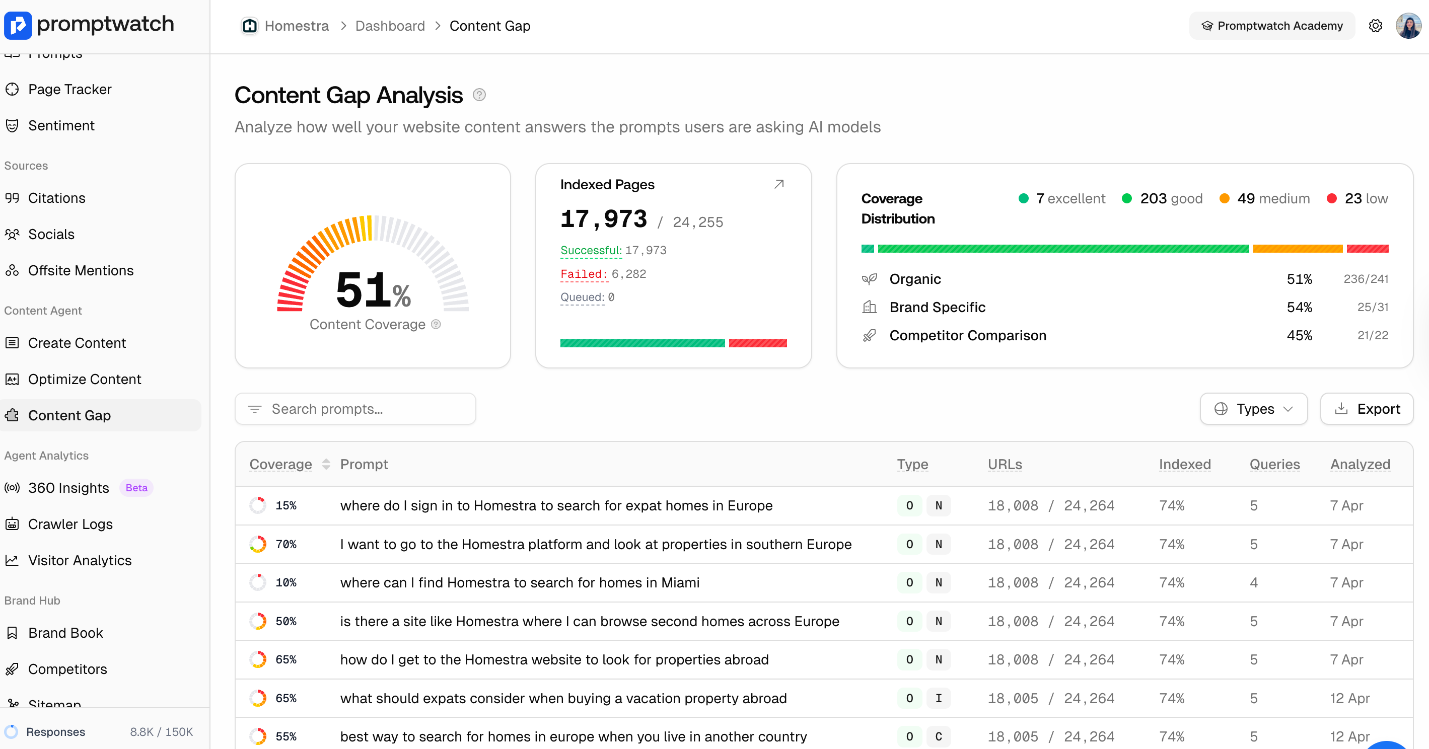Click the Competitor Comparison rocket icon

(x=869, y=335)
